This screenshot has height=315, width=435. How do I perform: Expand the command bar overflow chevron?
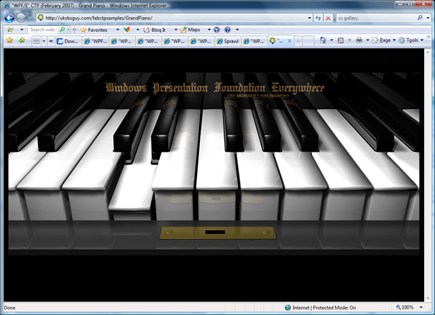(x=428, y=37)
